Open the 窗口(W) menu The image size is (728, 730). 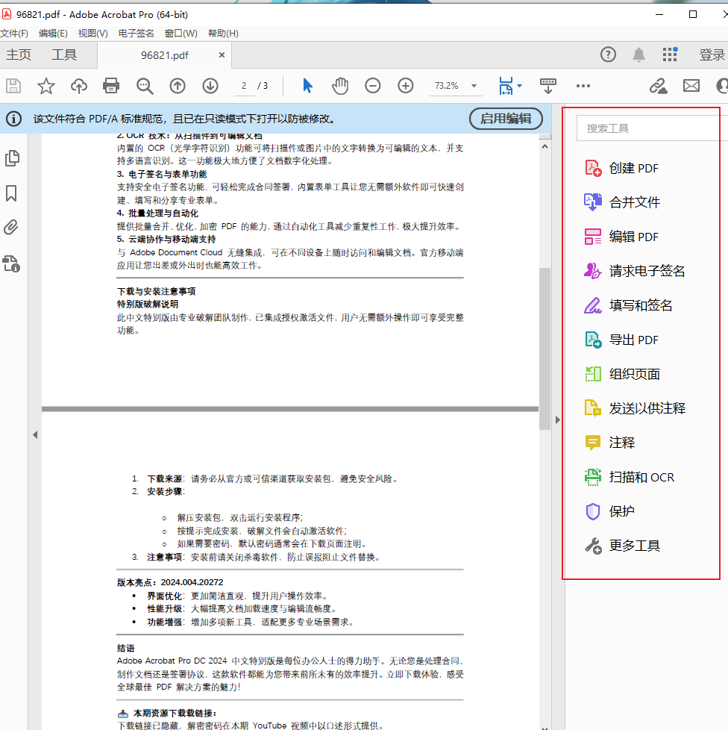point(181,34)
